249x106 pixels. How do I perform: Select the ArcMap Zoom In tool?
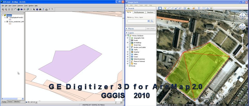click(3, 9)
